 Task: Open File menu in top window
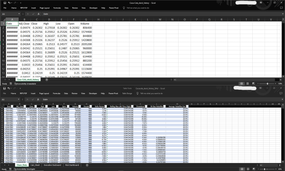click(x=5, y=8)
